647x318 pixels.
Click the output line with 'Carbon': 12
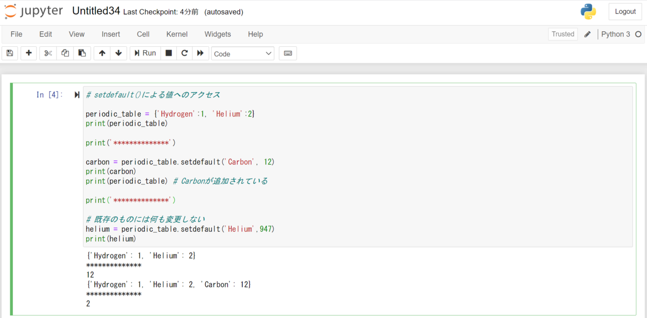pos(168,284)
